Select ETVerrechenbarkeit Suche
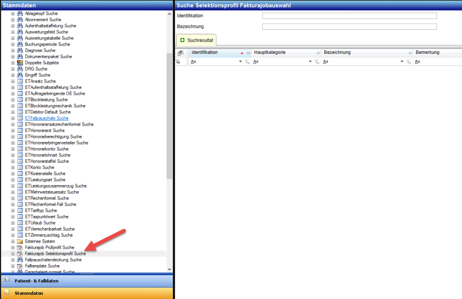 pos(50,229)
